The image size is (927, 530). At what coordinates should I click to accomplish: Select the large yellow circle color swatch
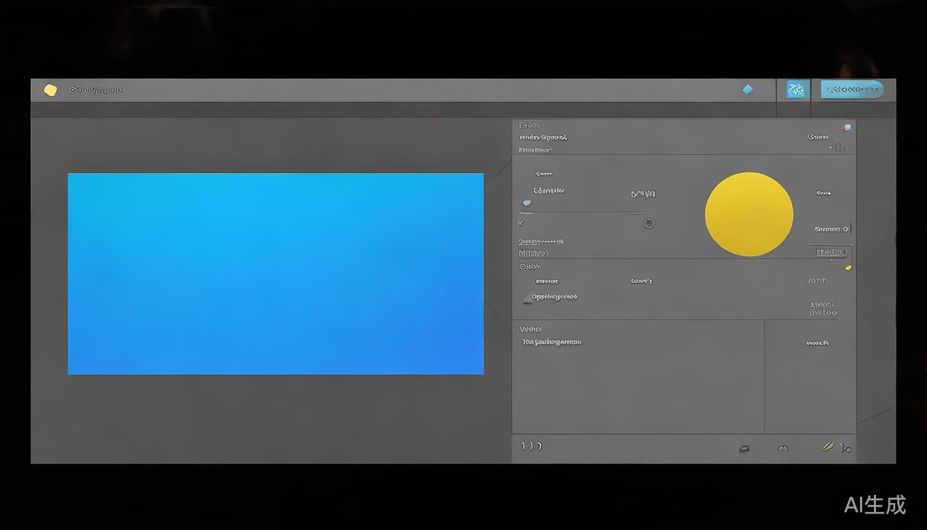[748, 215]
